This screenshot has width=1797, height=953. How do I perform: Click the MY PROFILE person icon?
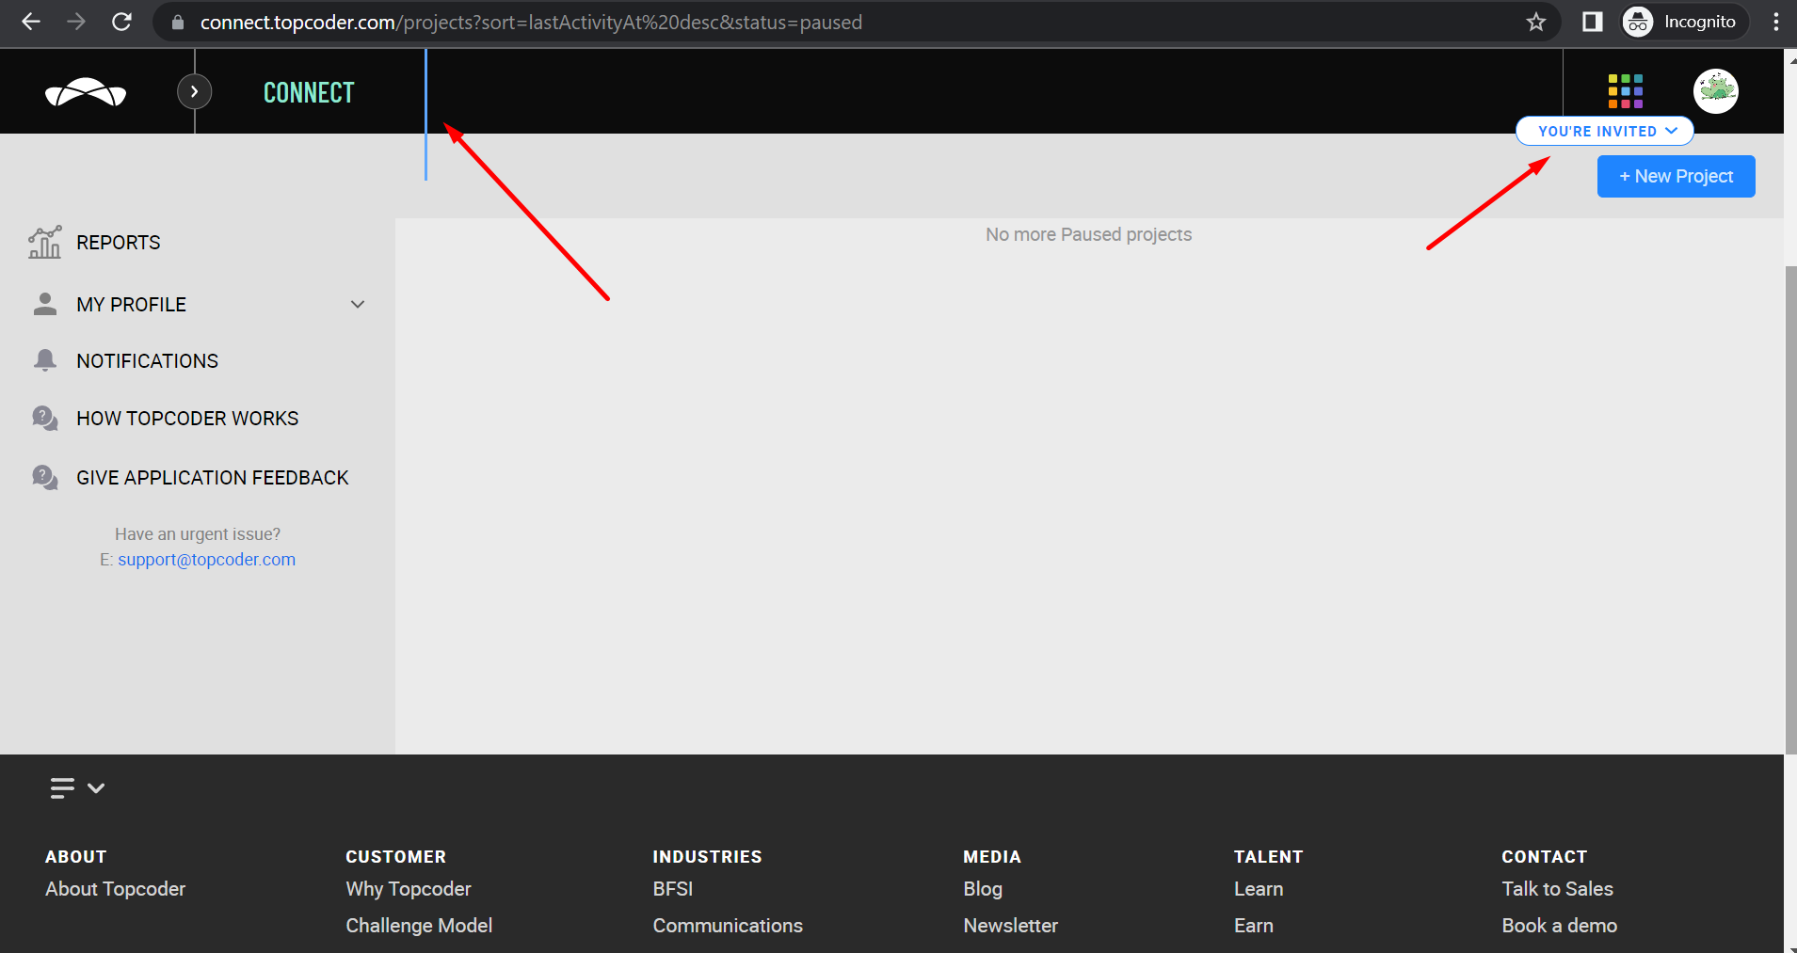45,304
